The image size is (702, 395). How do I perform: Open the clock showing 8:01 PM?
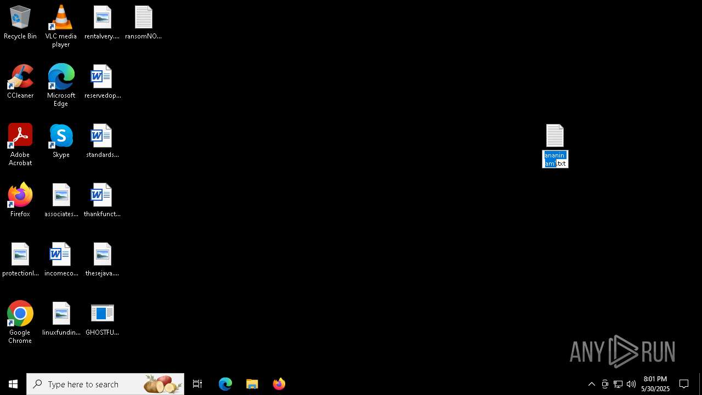[655, 384]
